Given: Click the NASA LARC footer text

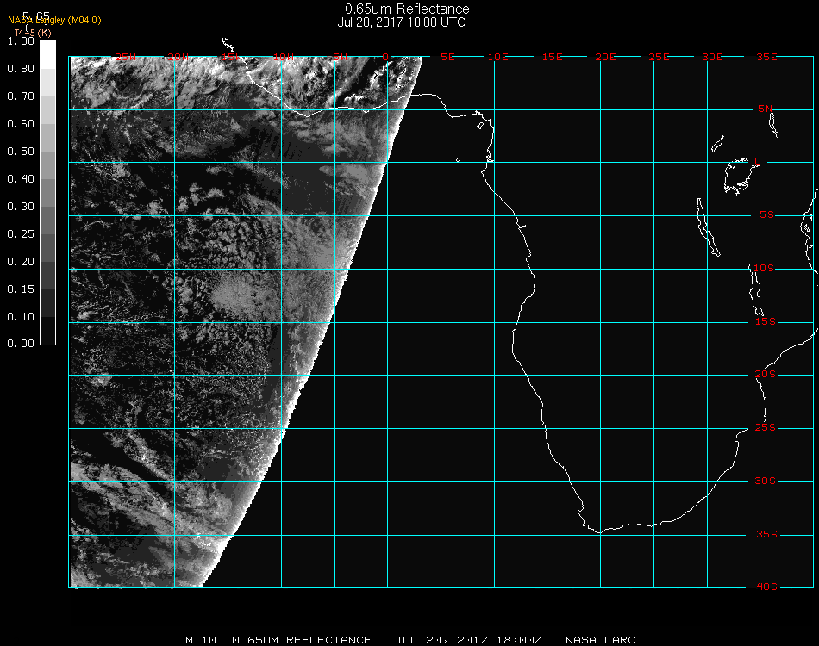Looking at the screenshot, I should coord(600,640).
